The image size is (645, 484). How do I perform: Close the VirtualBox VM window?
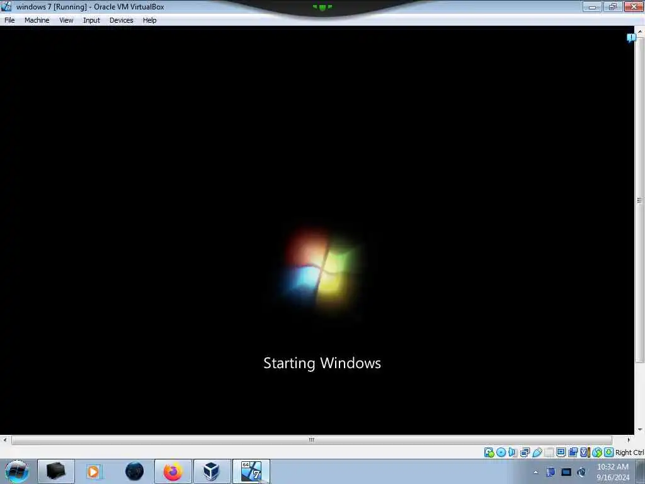pyautogui.click(x=634, y=6)
